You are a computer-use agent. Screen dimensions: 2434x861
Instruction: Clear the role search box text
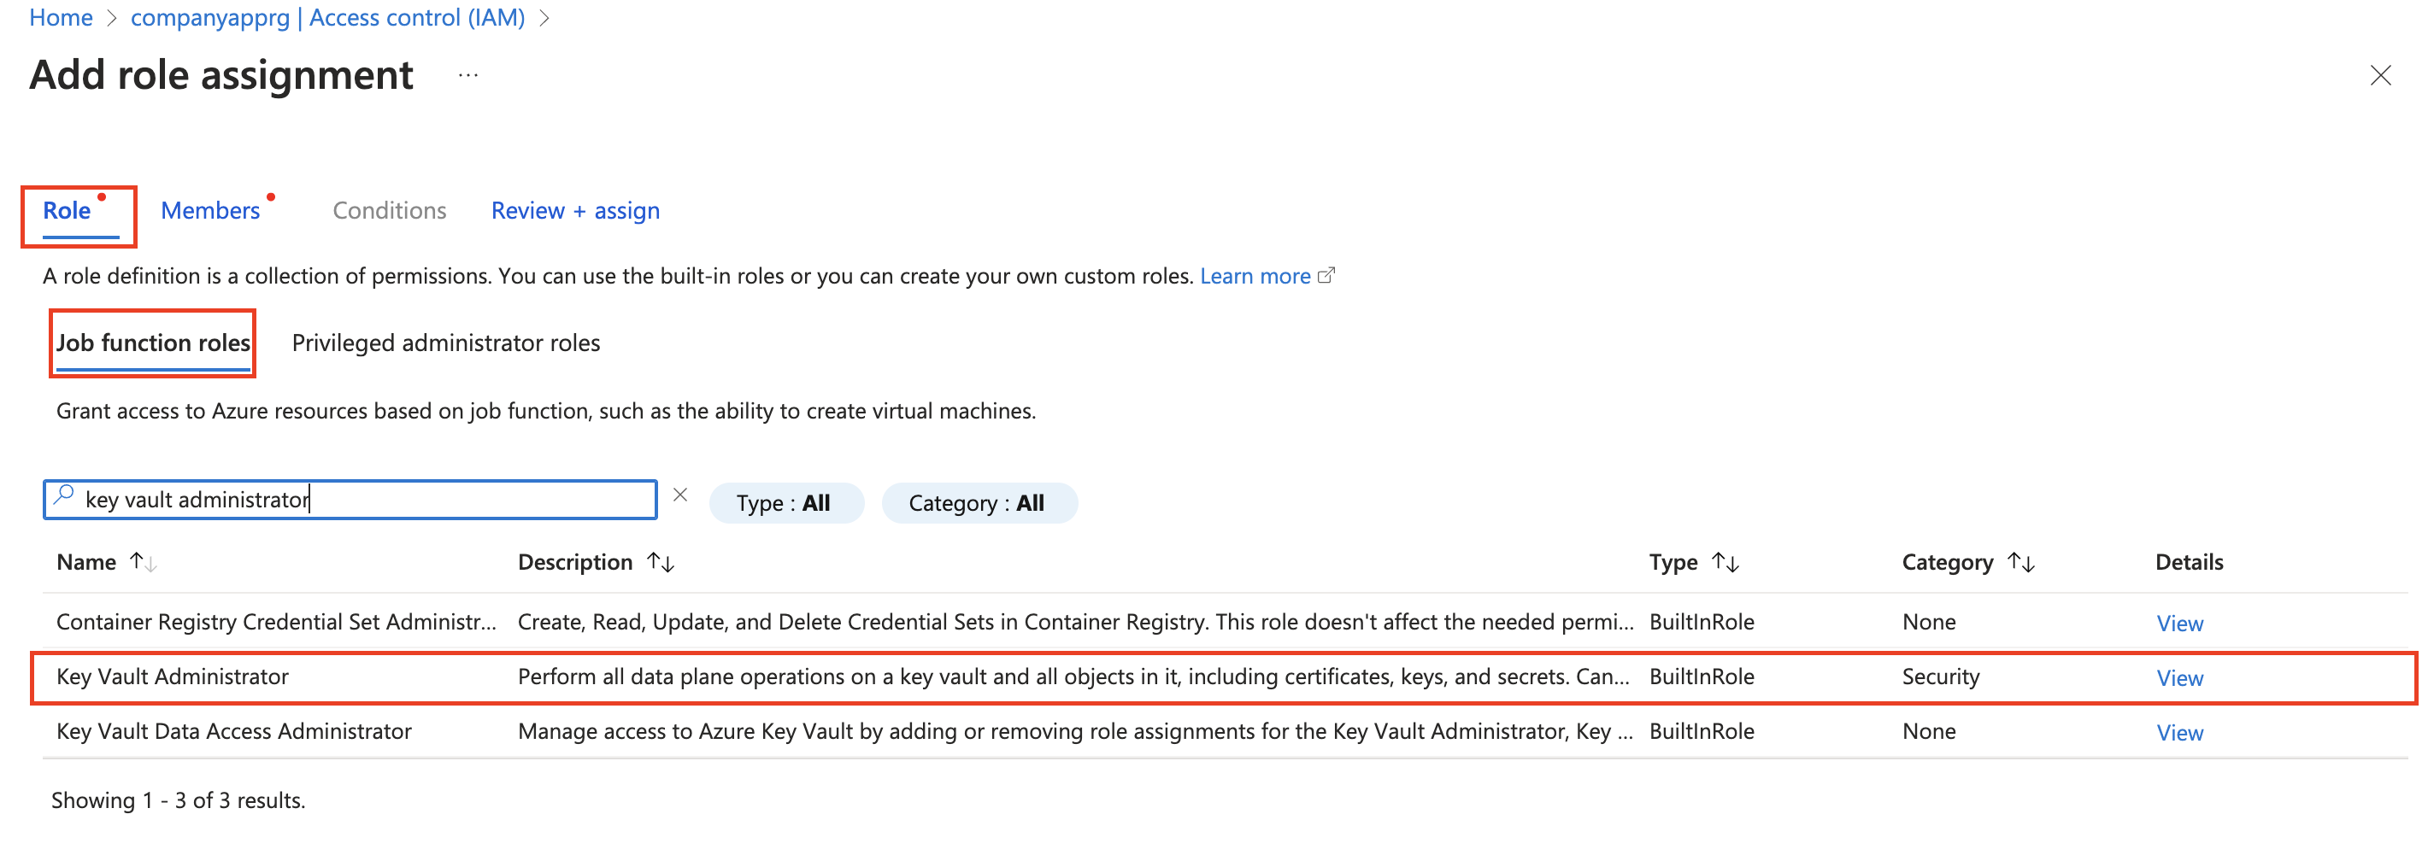click(x=680, y=495)
